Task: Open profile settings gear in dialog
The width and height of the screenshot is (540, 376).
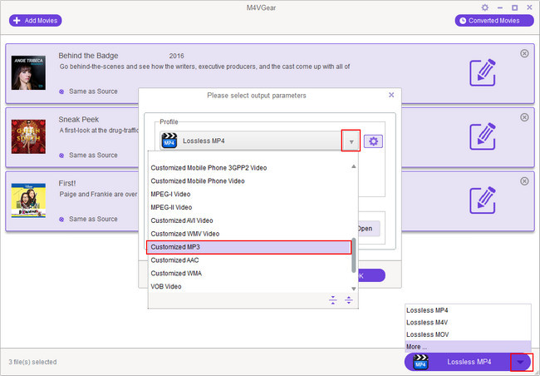Action: pyautogui.click(x=373, y=141)
